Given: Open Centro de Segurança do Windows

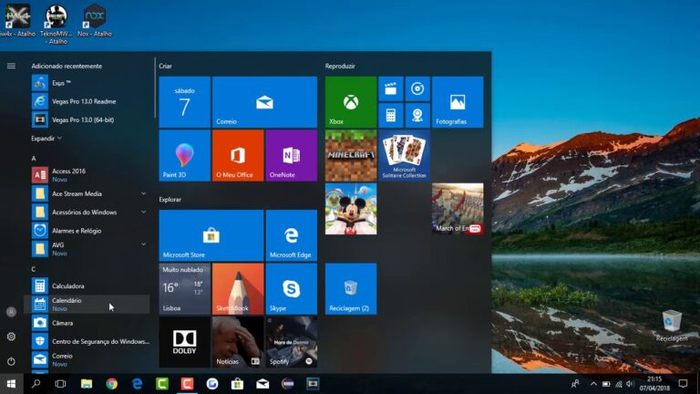Looking at the screenshot, I should (x=88, y=341).
